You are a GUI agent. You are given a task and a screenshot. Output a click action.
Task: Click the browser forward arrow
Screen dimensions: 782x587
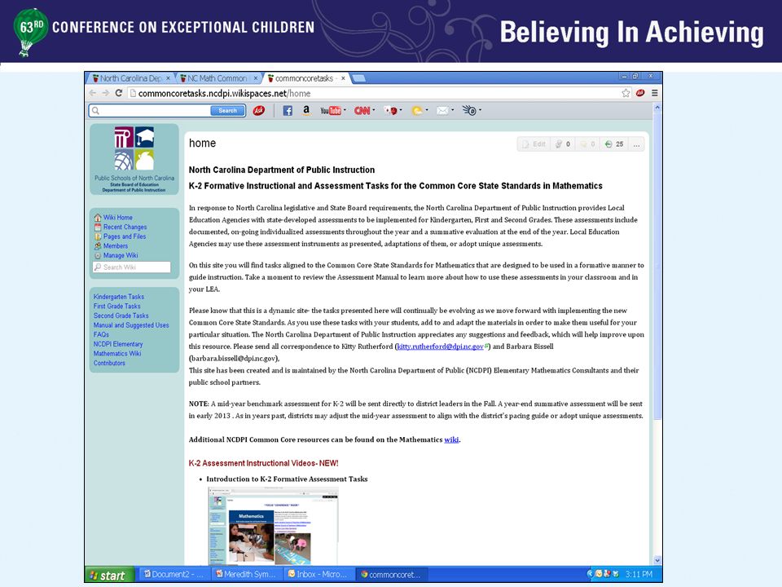click(x=106, y=93)
